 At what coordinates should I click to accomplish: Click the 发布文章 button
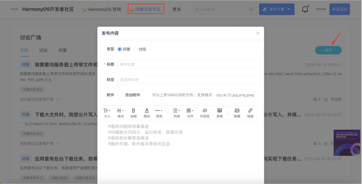[273, 9]
